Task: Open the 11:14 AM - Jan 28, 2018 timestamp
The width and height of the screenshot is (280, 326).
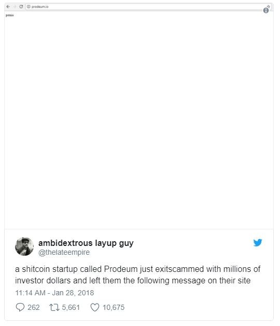Action: 54,293
